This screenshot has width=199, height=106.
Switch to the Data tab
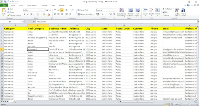point(53,5)
